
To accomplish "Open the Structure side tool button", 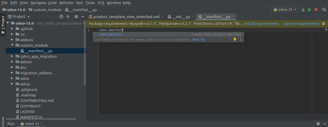I will point(3,122).
